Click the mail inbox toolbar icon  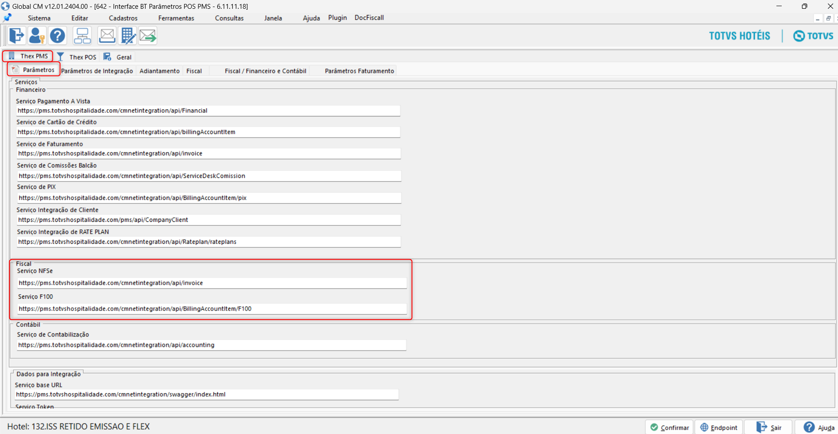coord(107,36)
